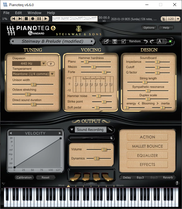Click the Forte hammer hardness slider handle
The image size is (182, 209).
tap(104, 72)
